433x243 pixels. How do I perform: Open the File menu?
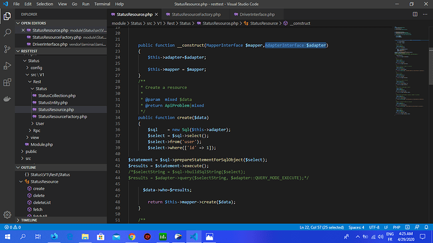16,4
